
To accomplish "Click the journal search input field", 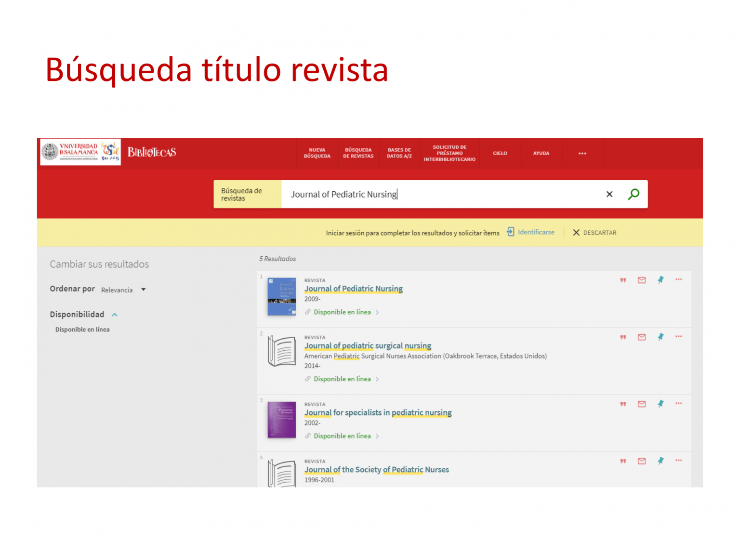I will click(x=441, y=194).
